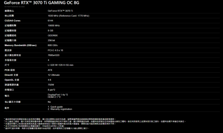Select the '4.6' OpenGL value
The image size is (223, 133).
pos(49,80)
